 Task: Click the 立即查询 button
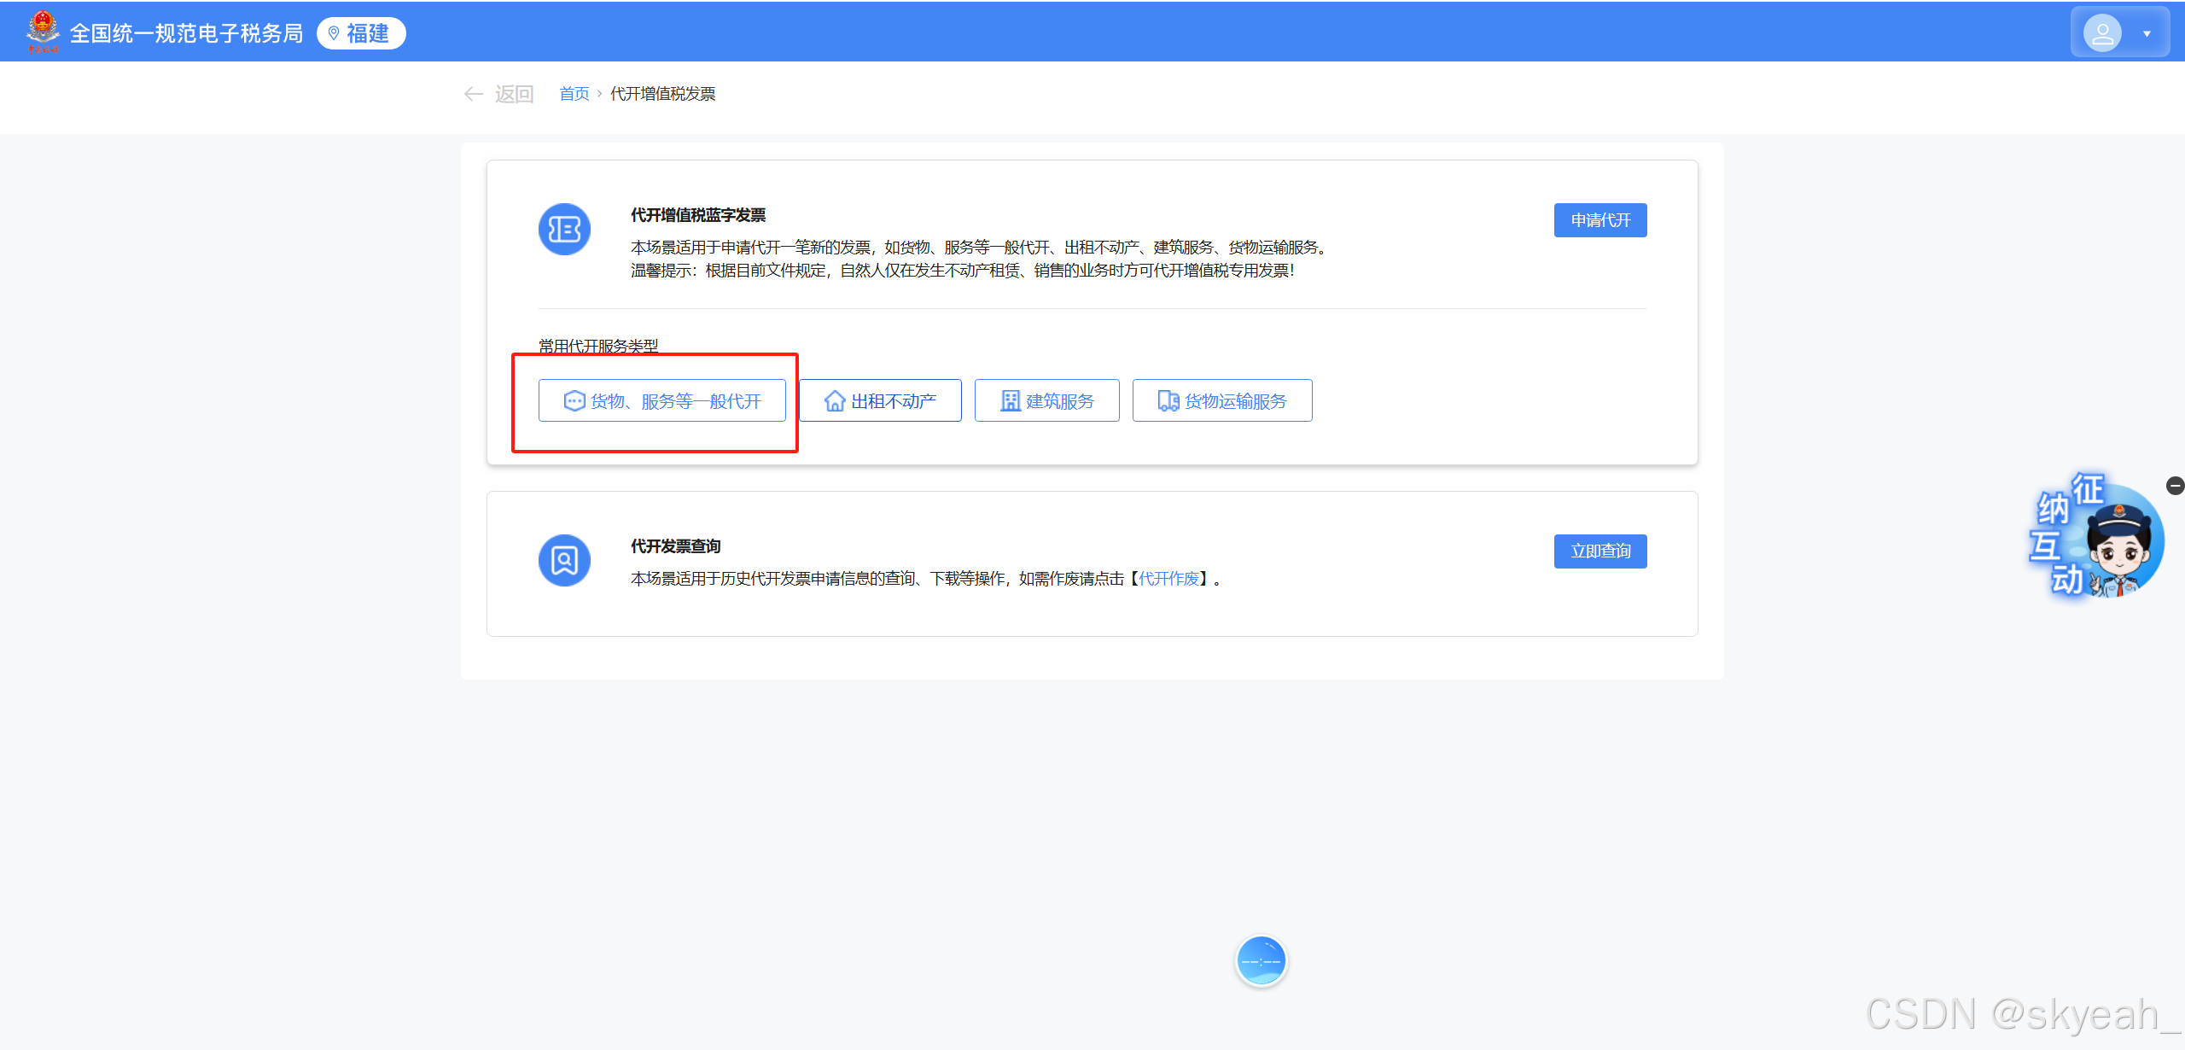(1599, 551)
